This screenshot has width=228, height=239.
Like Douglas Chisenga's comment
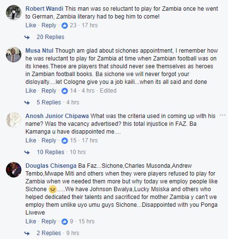click(31, 221)
